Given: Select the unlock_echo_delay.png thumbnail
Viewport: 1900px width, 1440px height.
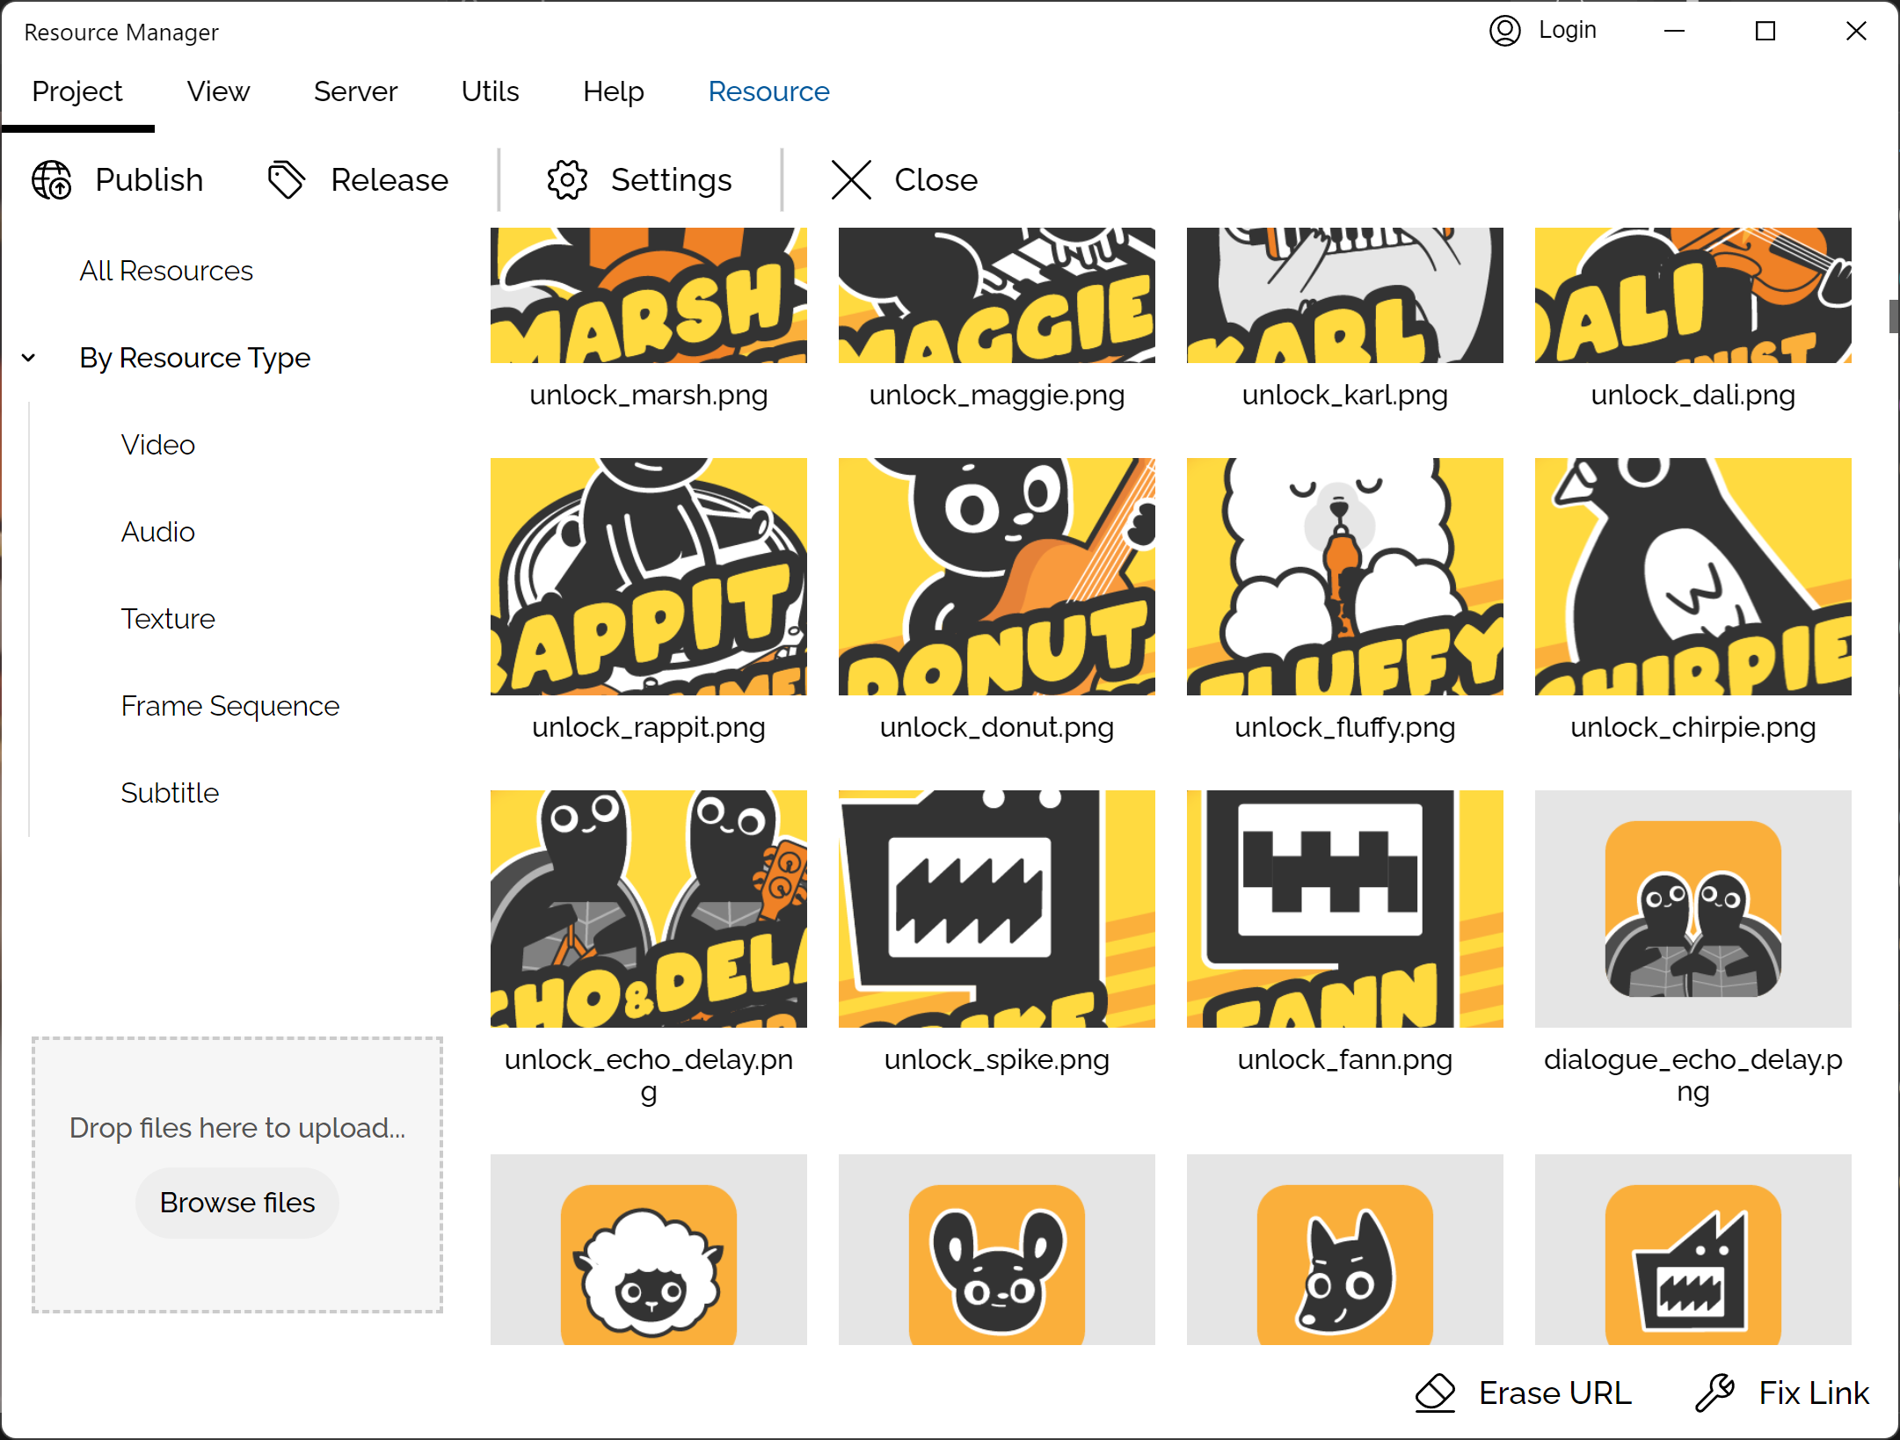Looking at the screenshot, I should point(649,909).
